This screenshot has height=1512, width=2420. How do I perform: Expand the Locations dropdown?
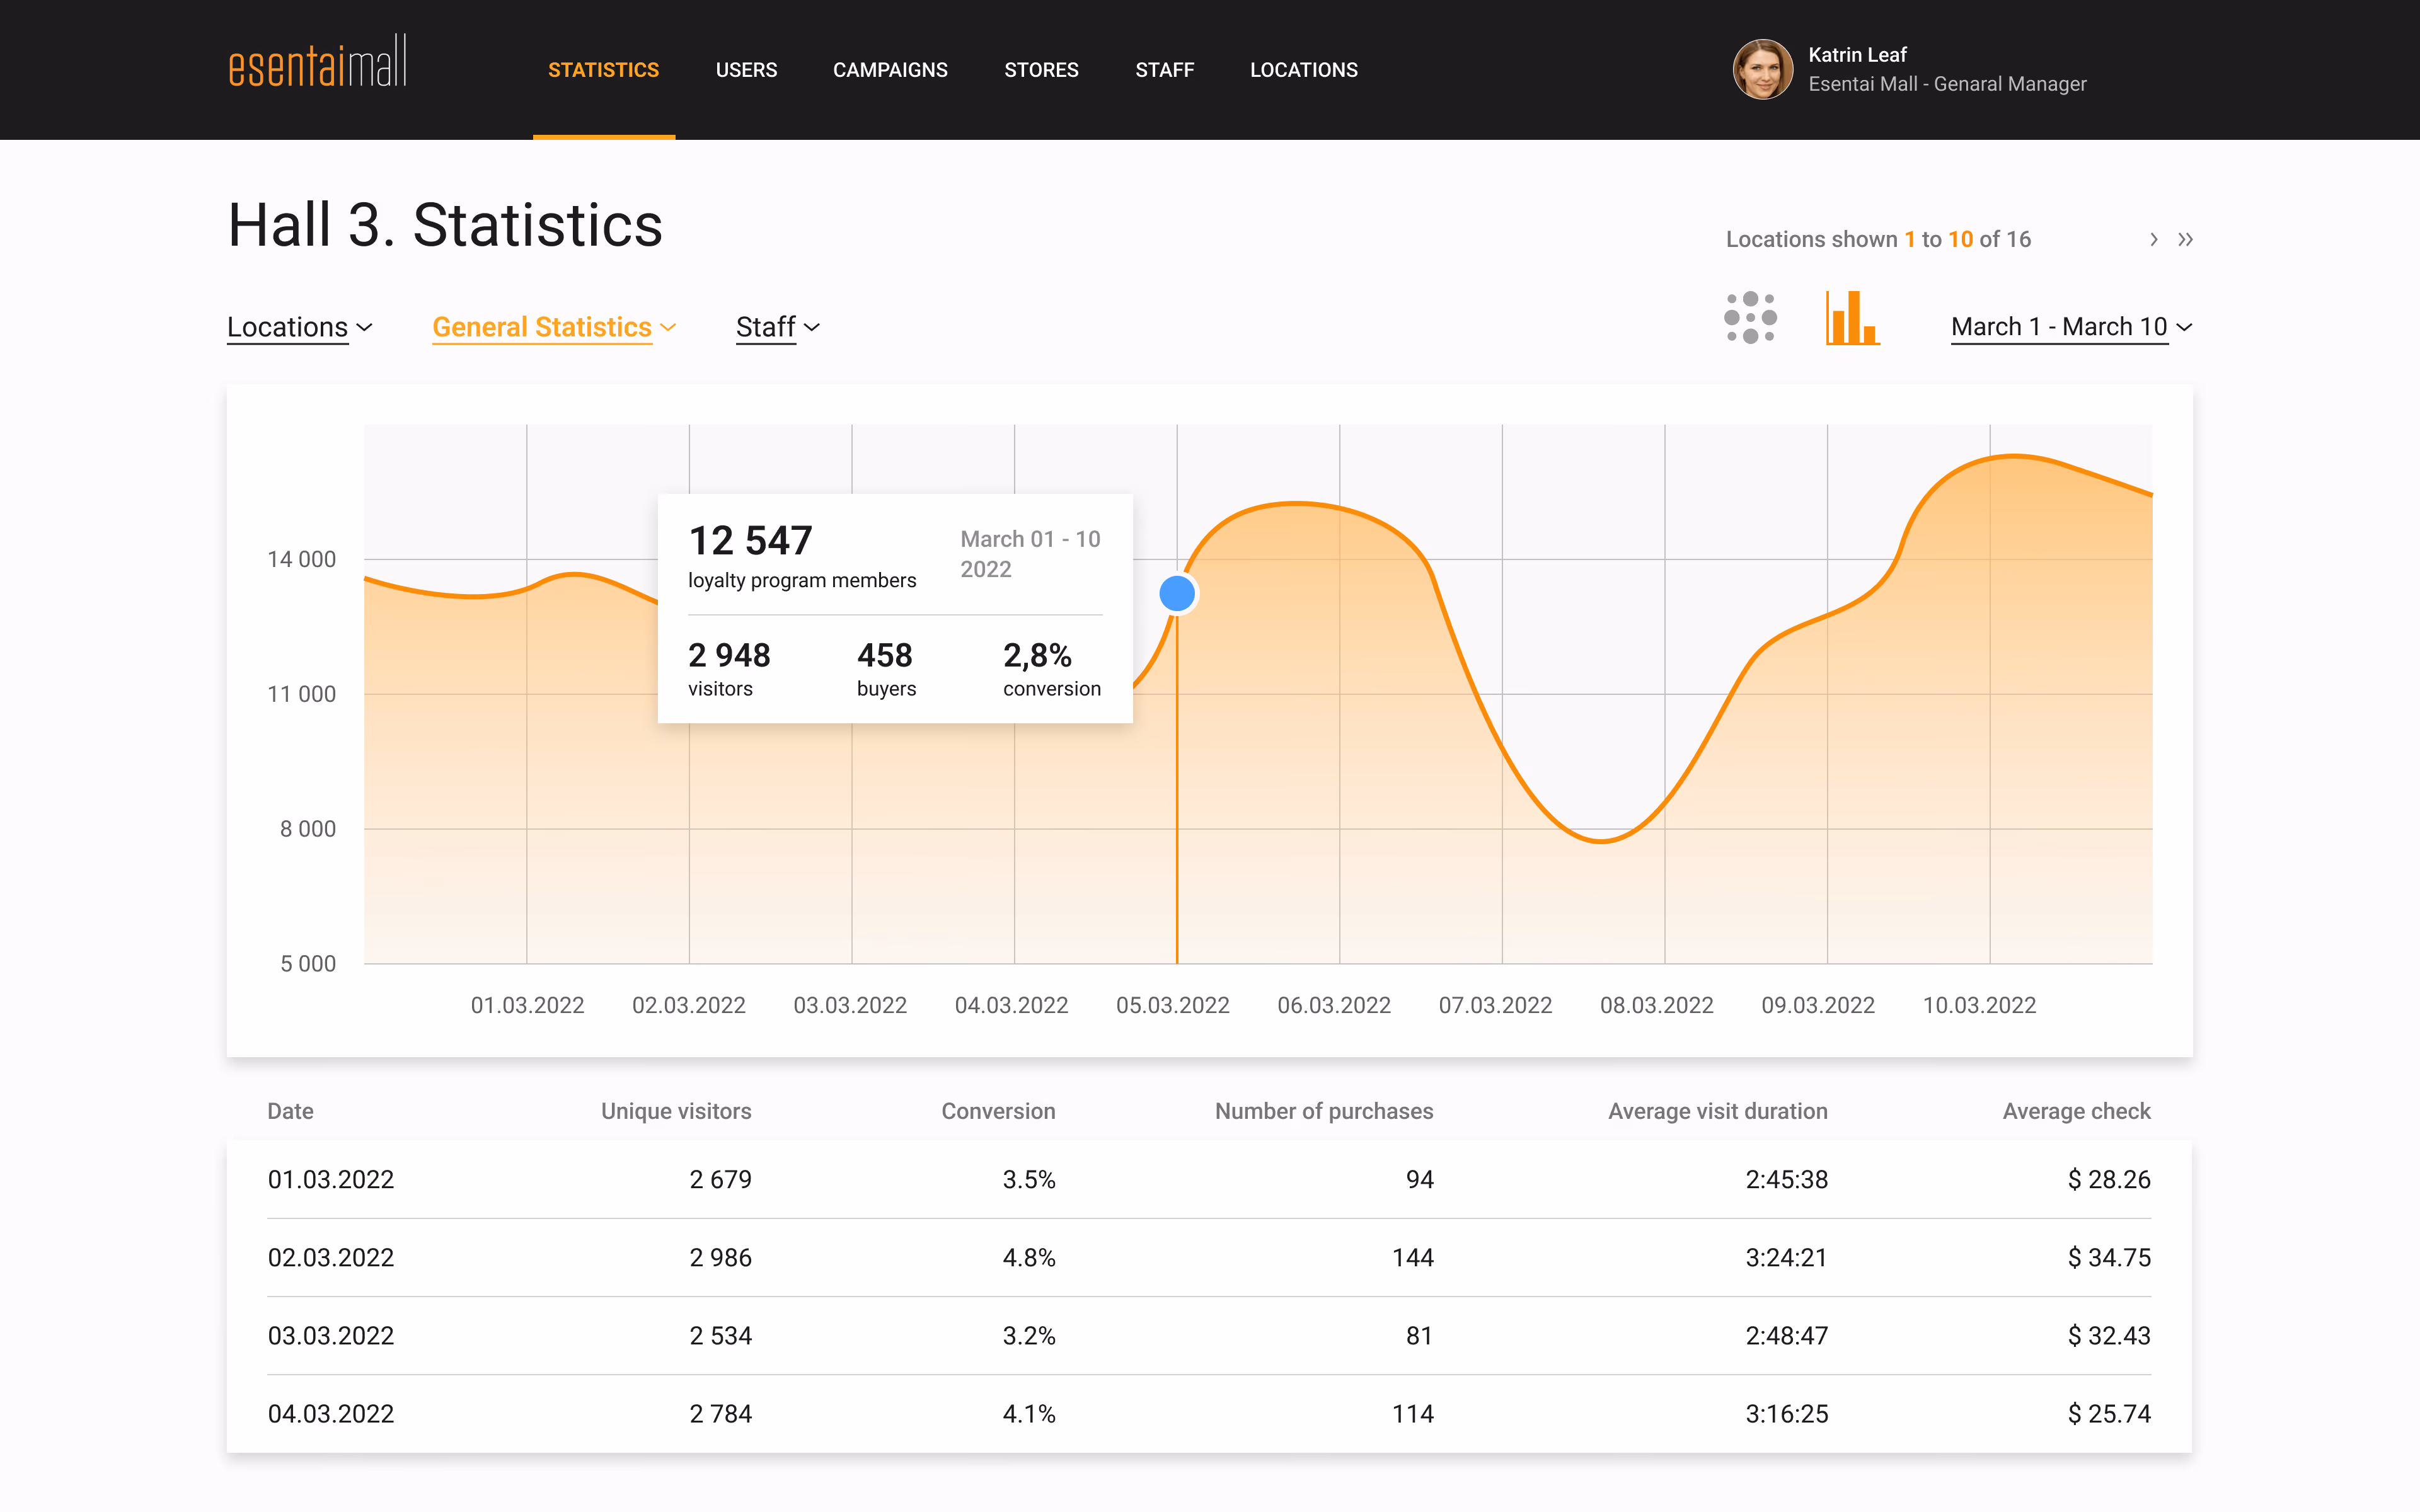pos(300,327)
